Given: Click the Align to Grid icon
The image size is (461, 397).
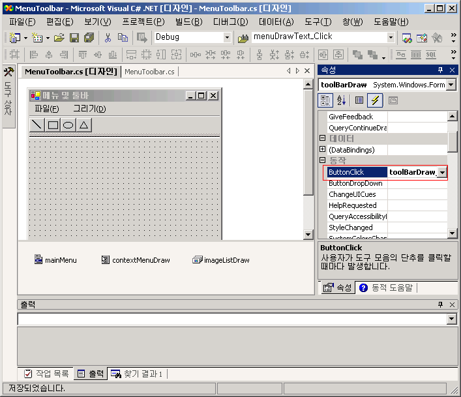Looking at the screenshot, I should [14, 55].
